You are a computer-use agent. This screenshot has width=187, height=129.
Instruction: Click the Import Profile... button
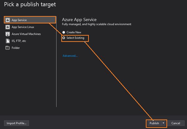click(16, 123)
